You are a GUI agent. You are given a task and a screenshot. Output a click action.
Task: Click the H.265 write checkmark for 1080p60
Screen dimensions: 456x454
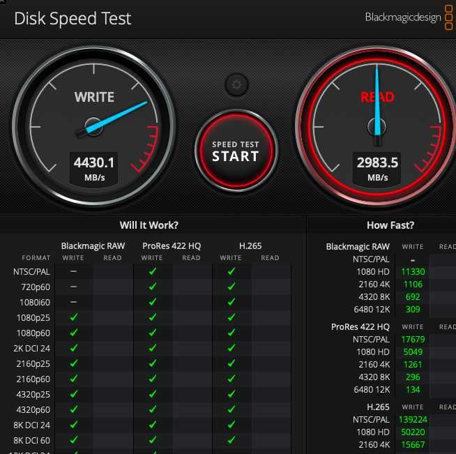click(231, 333)
